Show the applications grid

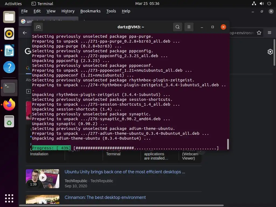tap(9, 198)
